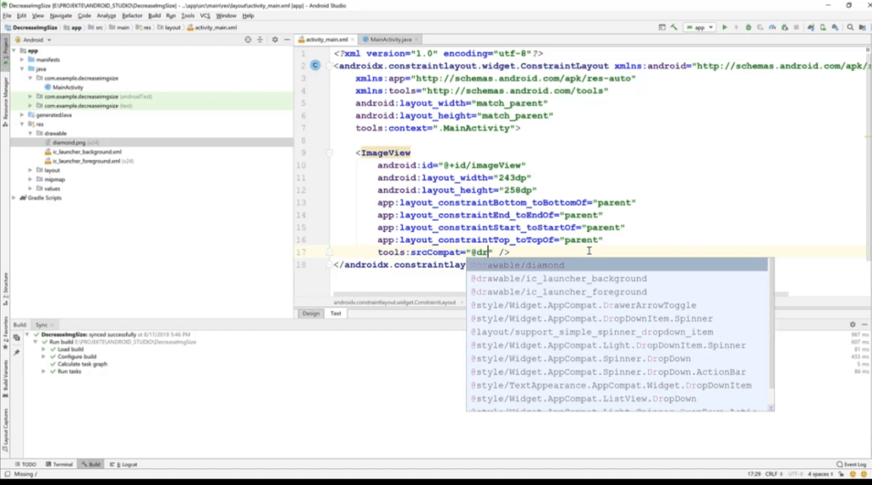Image resolution: width=872 pixels, height=485 pixels.
Task: Open Build panel settings gear
Action: [x=852, y=325]
